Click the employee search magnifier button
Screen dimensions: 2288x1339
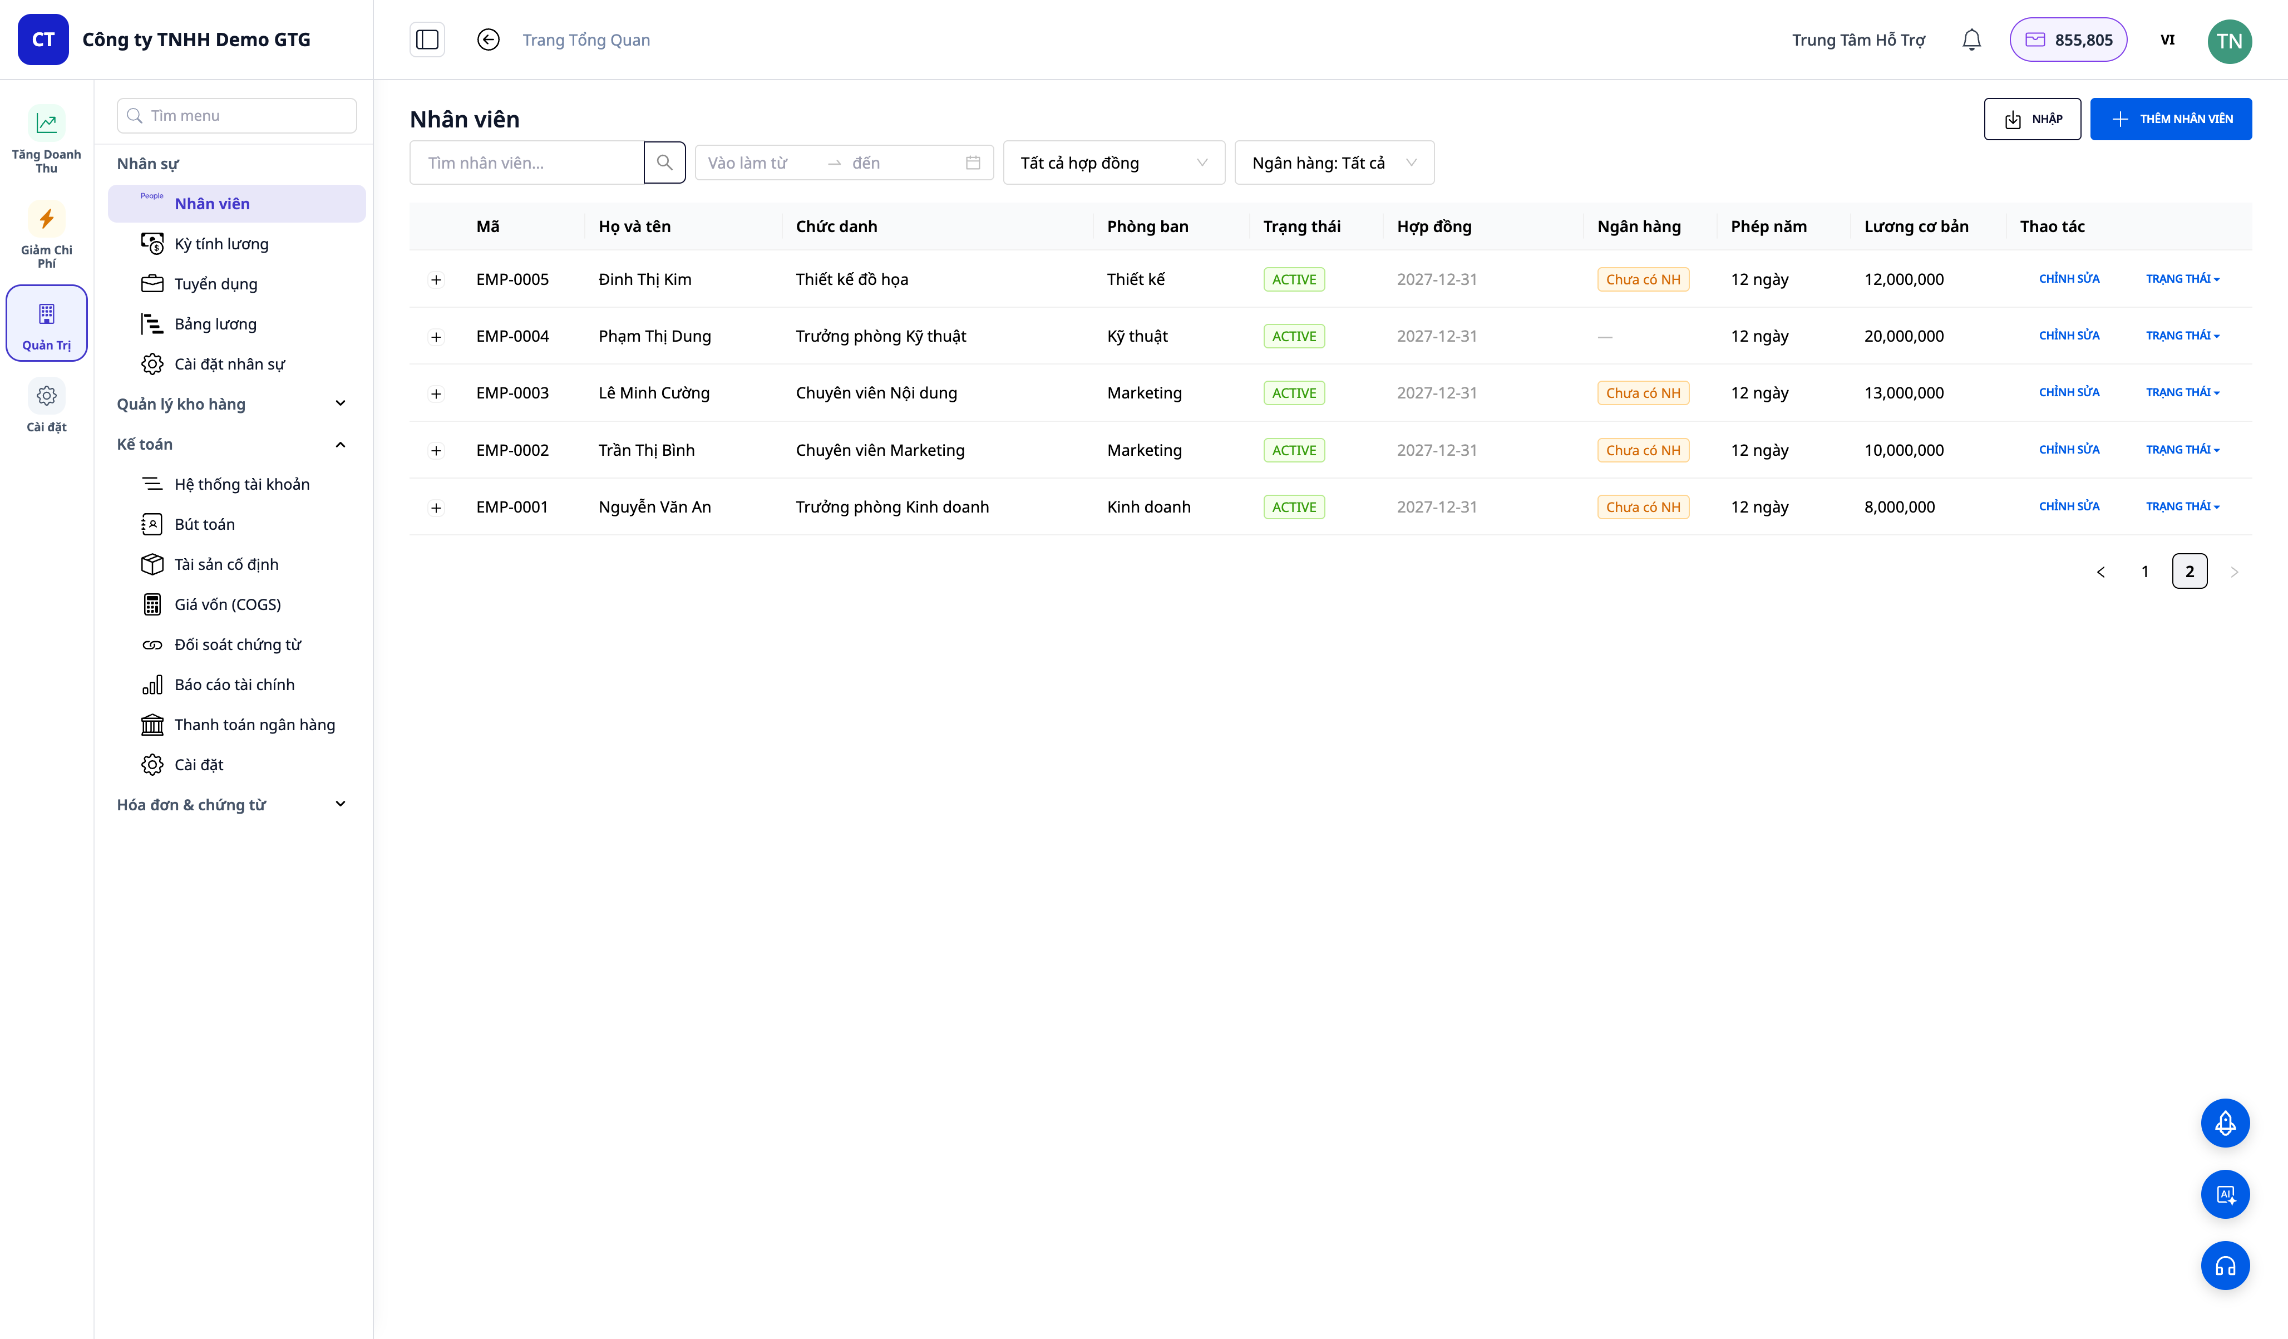[x=664, y=163]
